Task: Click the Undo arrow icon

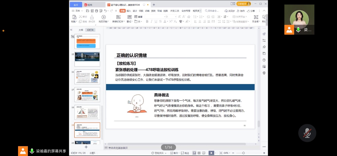Action: click(x=106, y=11)
